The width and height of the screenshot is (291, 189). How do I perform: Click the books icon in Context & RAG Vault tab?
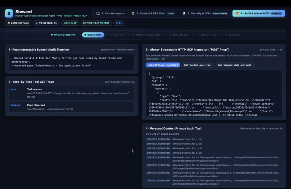[x=133, y=13]
